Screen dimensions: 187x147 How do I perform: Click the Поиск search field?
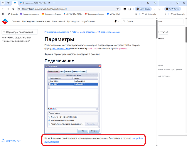pos(137,21)
